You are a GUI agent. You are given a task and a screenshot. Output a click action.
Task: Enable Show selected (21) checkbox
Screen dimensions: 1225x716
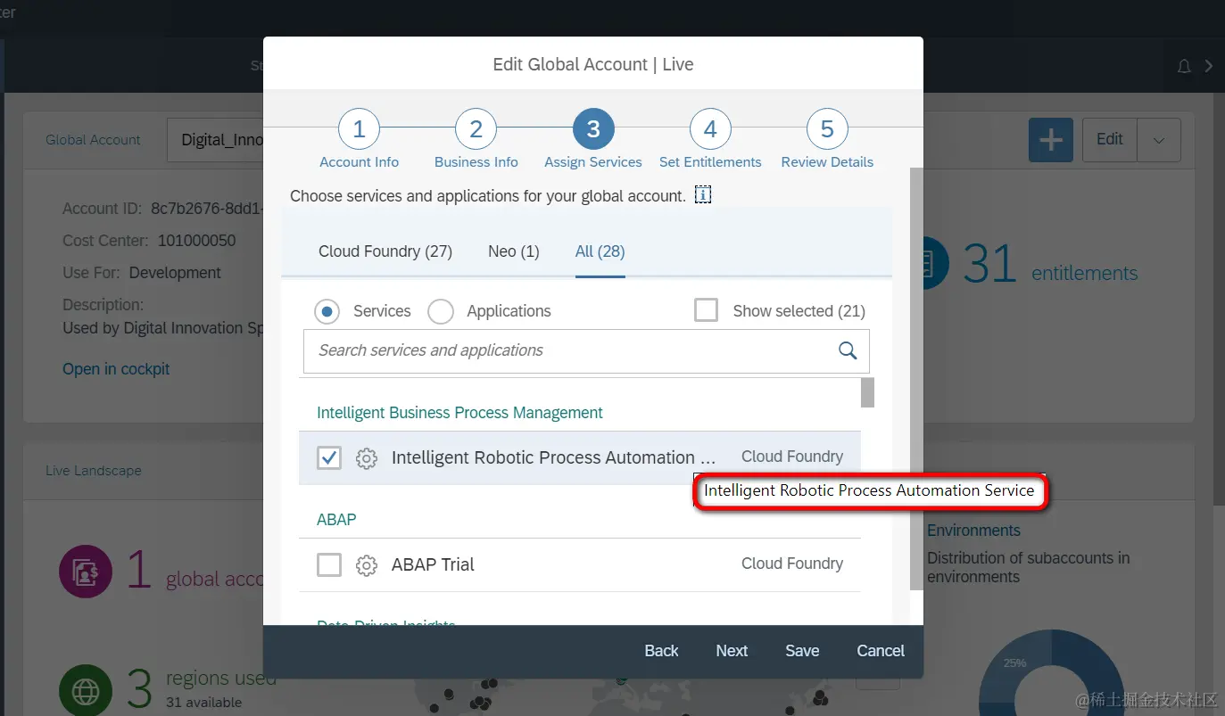[x=706, y=310]
